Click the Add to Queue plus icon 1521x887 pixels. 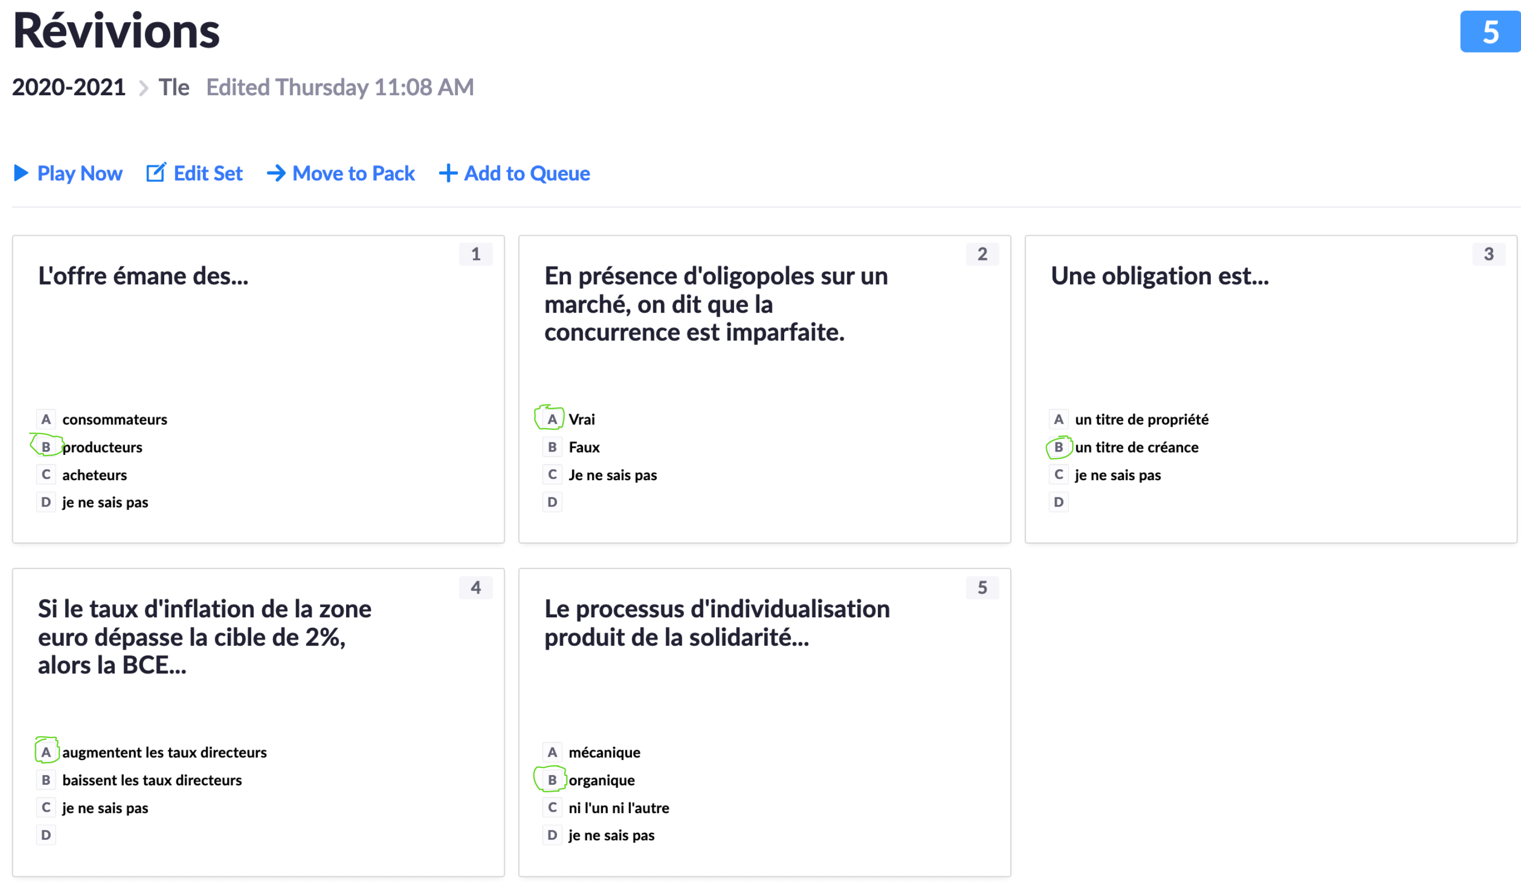click(x=448, y=173)
